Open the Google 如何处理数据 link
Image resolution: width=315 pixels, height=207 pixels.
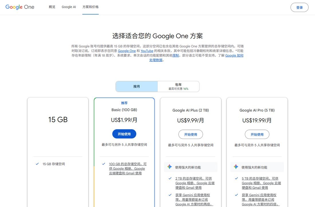point(234,55)
